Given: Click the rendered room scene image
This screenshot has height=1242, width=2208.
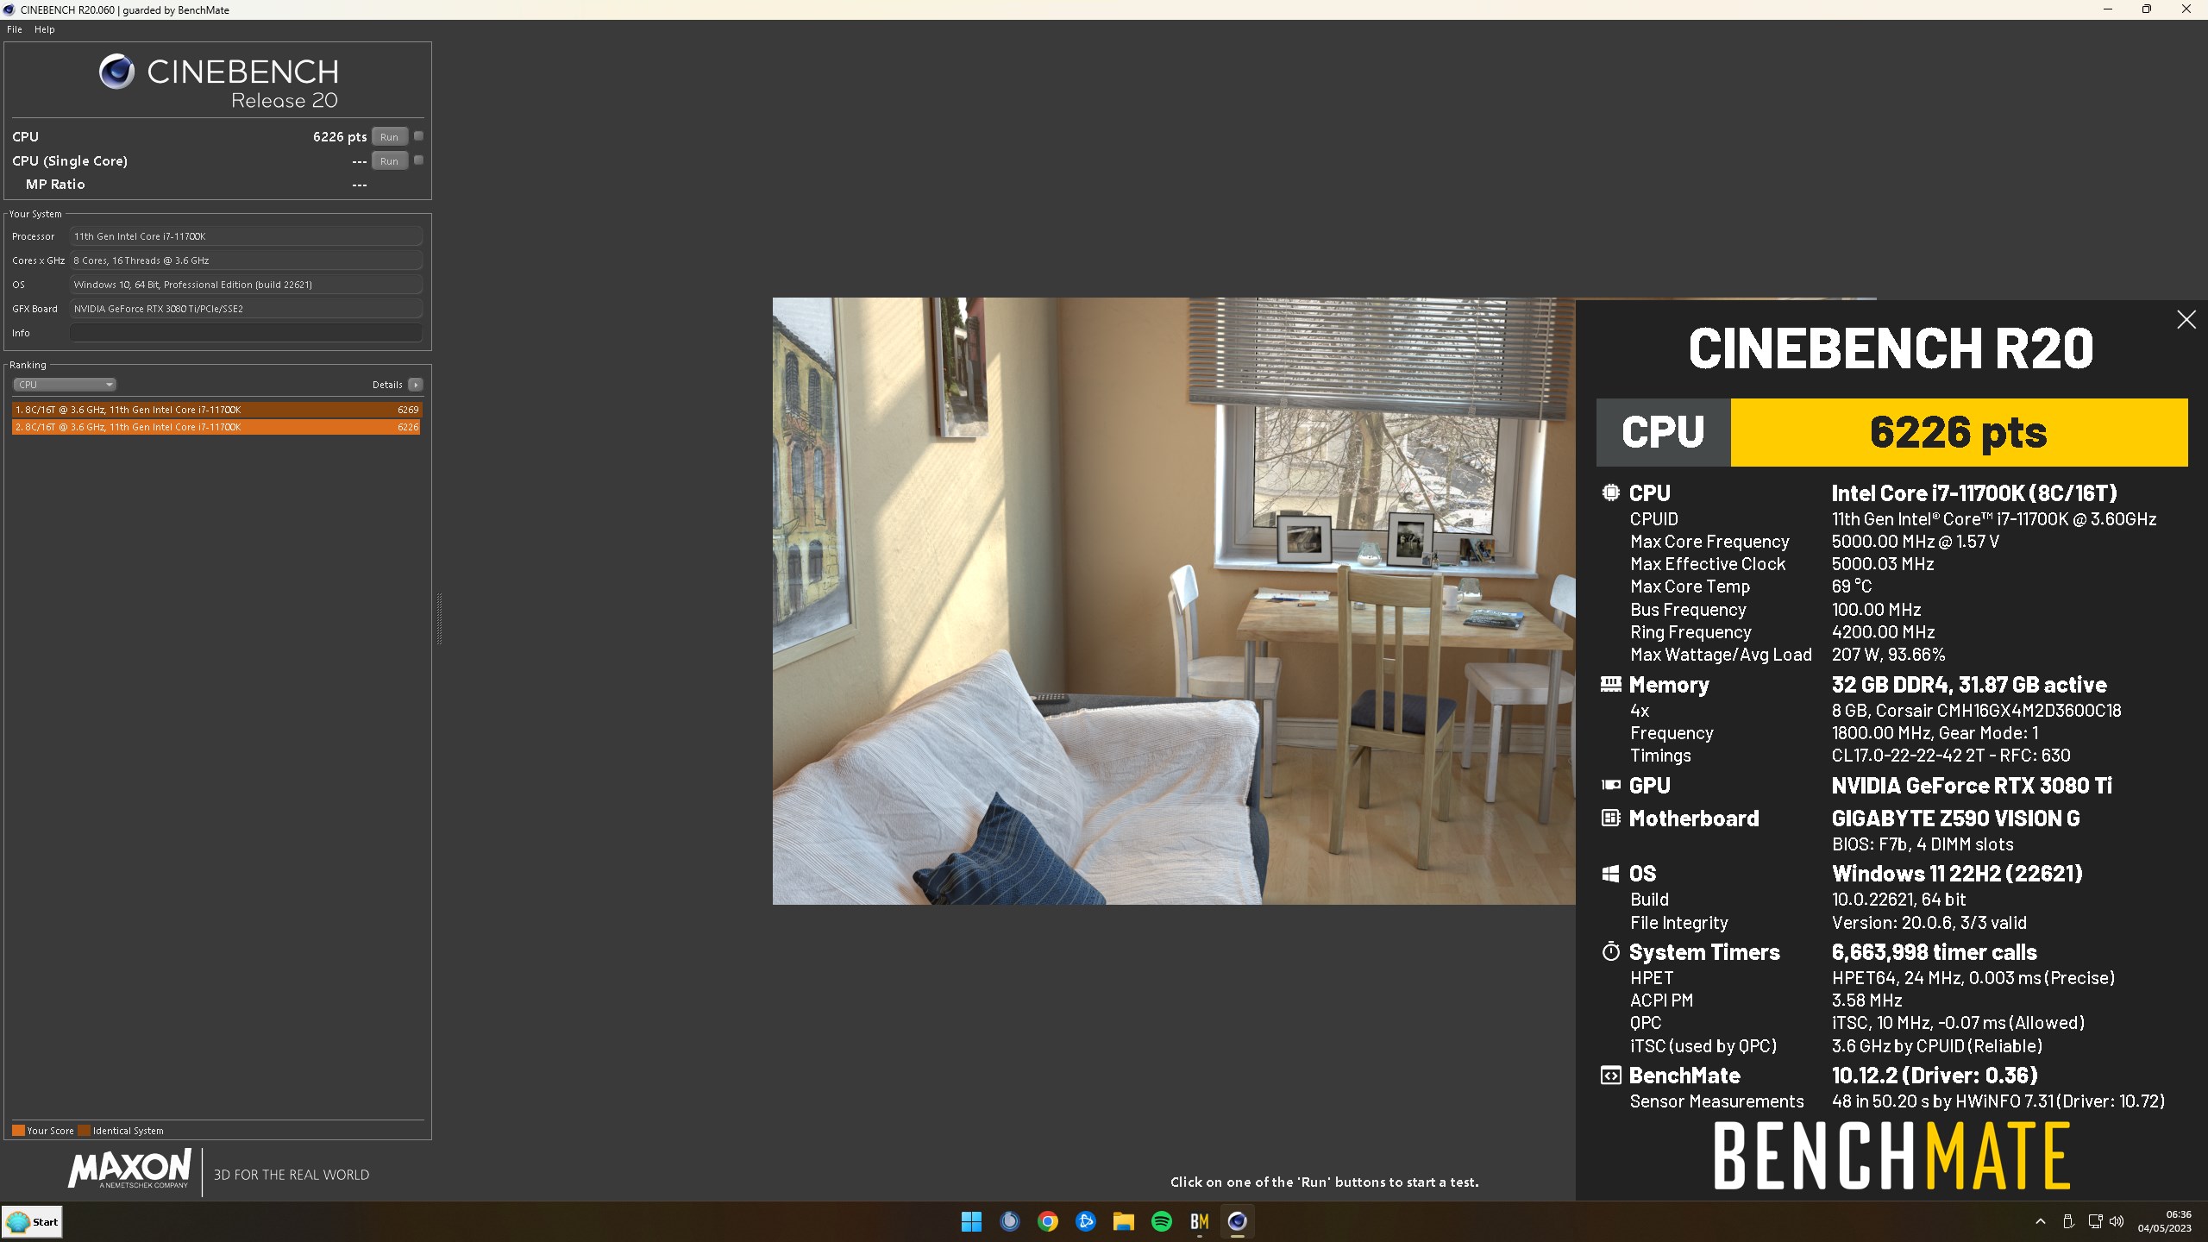Looking at the screenshot, I should coord(1174,601).
